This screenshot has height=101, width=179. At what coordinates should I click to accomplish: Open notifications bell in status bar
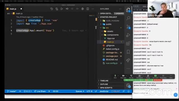[129, 91]
